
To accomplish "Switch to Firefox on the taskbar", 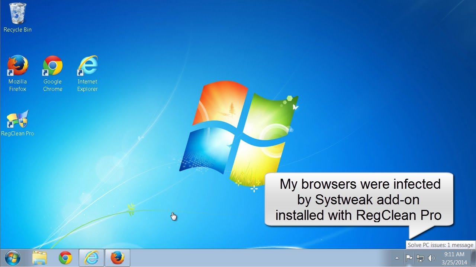I will 118,258.
